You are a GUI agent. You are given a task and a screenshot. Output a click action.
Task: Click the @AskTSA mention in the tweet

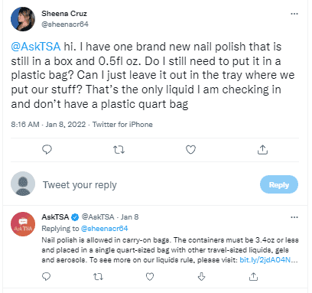(x=36, y=47)
